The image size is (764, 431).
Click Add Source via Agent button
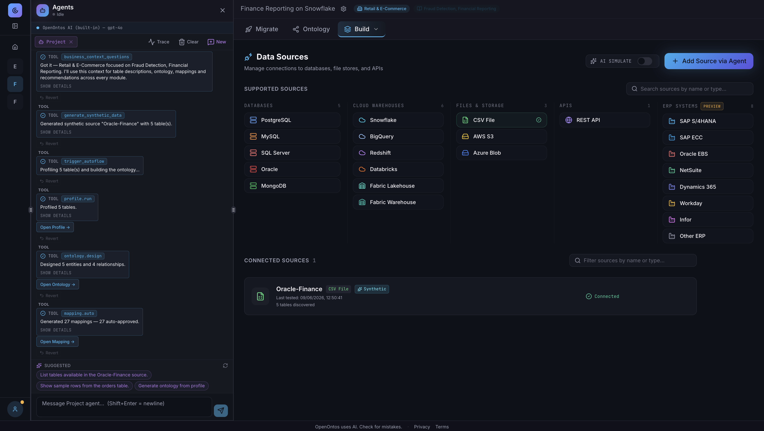pyautogui.click(x=709, y=61)
